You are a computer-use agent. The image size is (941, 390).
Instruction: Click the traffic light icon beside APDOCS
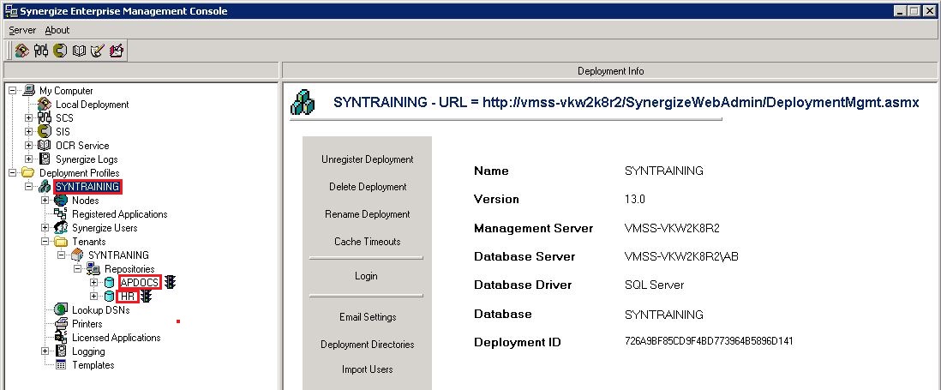(171, 282)
